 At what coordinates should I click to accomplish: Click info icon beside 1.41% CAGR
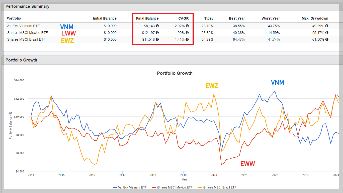187,39
